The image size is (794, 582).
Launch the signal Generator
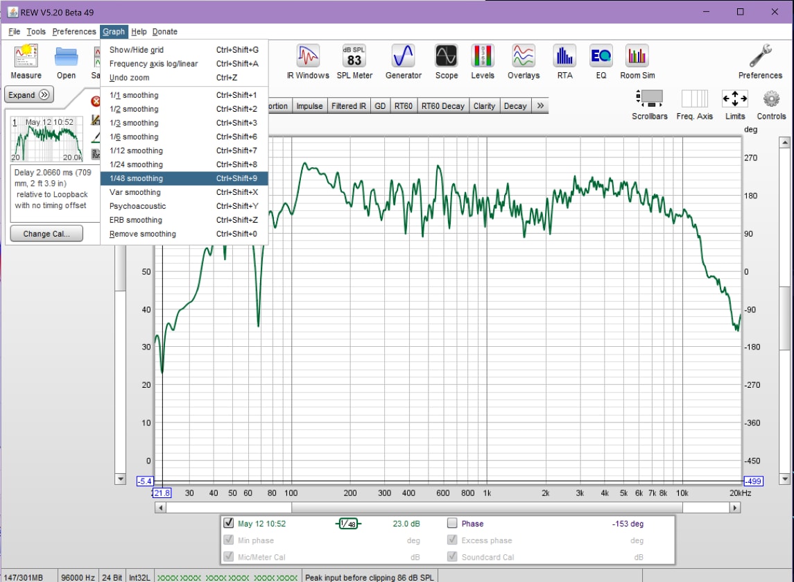pyautogui.click(x=403, y=61)
